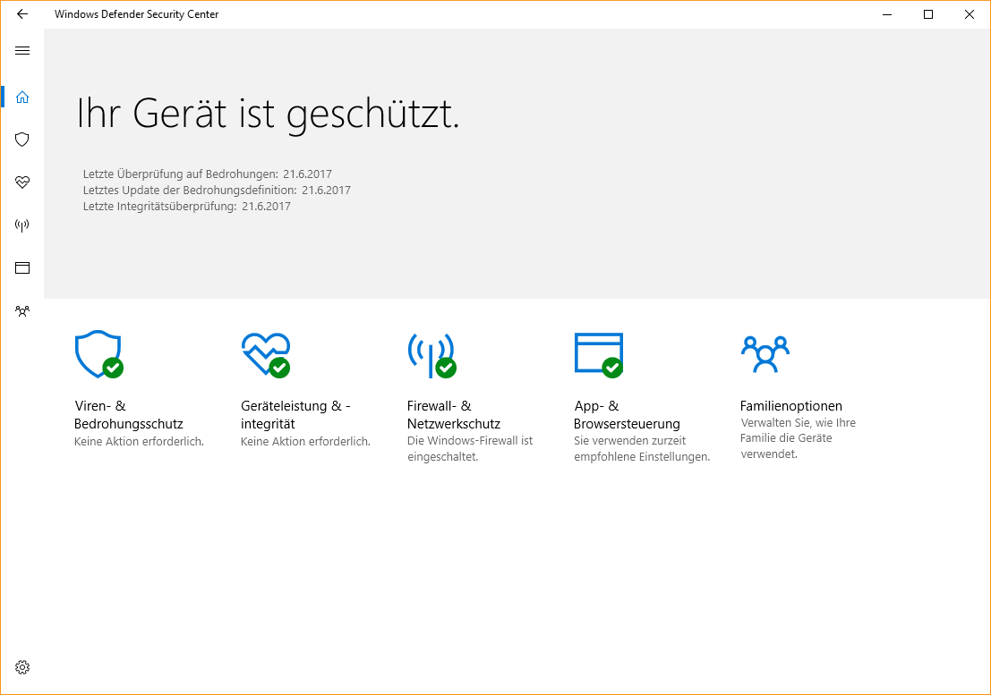Open firewall network antenna icon in sidebar
The image size is (991, 695).
click(22, 225)
